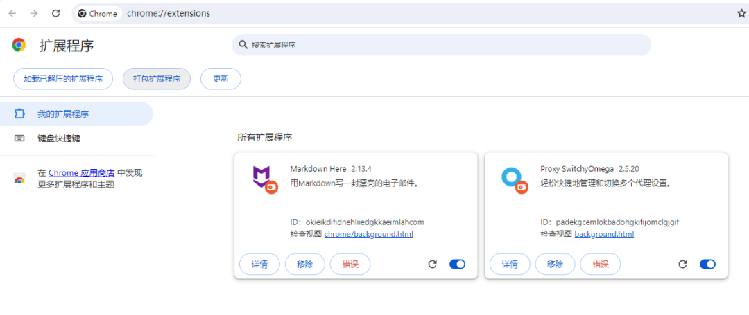The image size is (749, 315).
Task: Reload the Proxy SwitchyOmega extension
Action: click(x=682, y=264)
